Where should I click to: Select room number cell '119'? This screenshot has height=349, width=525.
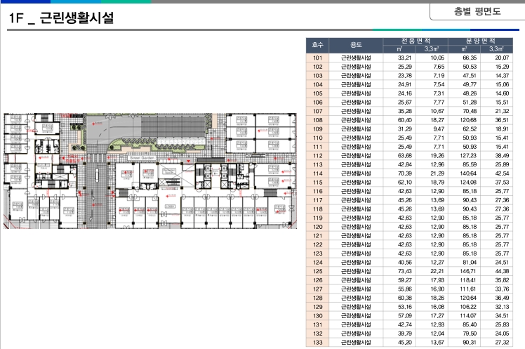[x=317, y=218]
